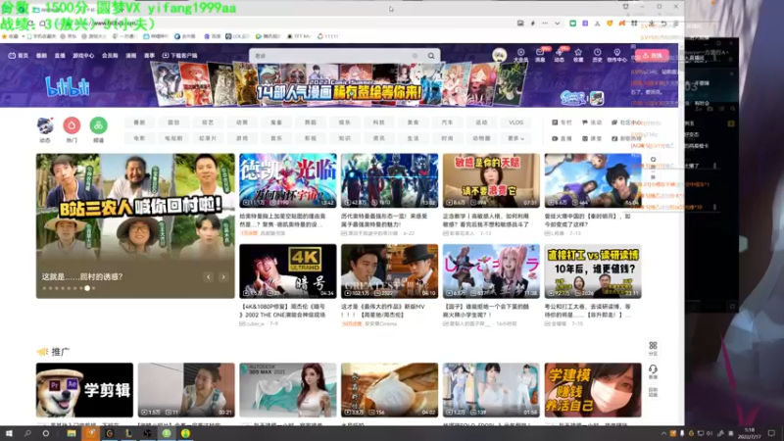
Task: Select the 动画 category chip
Action: 242,122
